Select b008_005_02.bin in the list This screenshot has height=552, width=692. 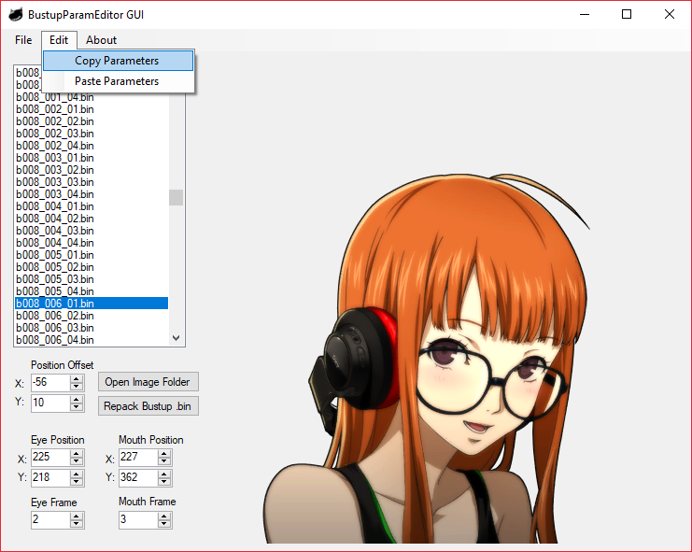click(92, 267)
